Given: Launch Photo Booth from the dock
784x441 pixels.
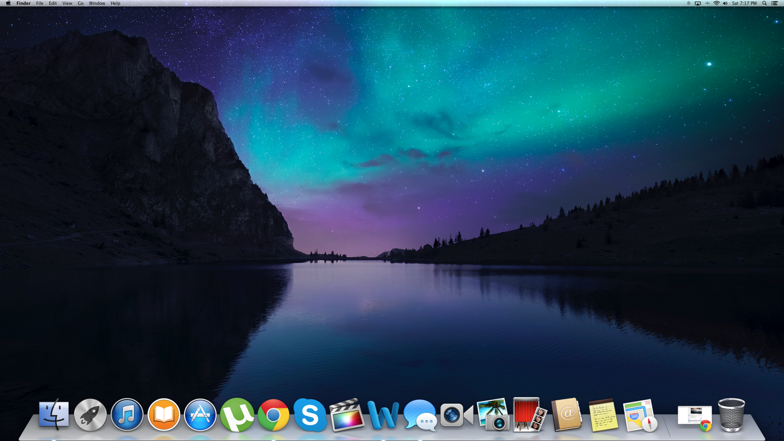Looking at the screenshot, I should click(529, 415).
